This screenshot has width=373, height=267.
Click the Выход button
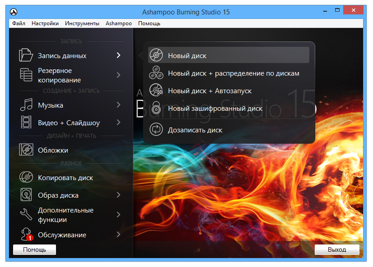coord(337,249)
